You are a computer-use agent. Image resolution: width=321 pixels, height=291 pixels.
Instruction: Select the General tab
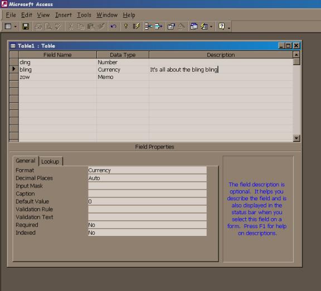point(26,161)
